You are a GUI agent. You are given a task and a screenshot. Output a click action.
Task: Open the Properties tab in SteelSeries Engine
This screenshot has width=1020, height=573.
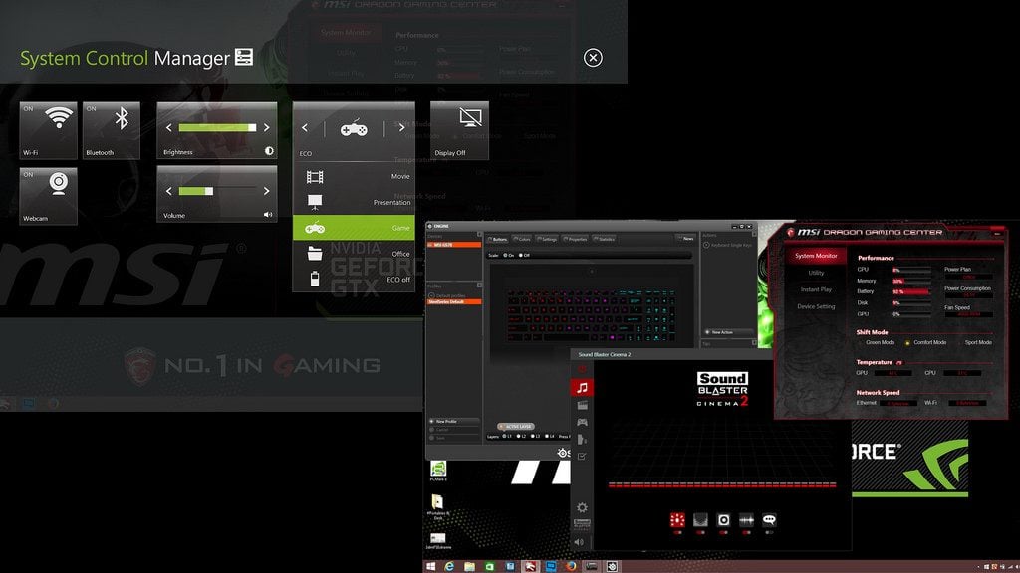point(575,239)
